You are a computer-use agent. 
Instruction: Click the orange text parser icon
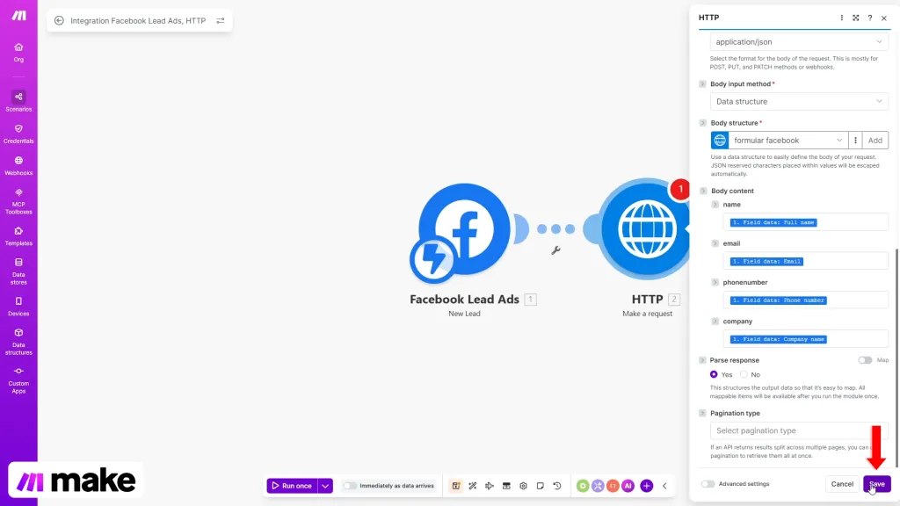[x=613, y=486]
